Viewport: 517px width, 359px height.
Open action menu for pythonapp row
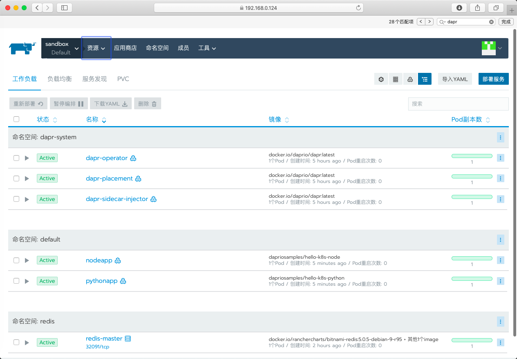pyautogui.click(x=500, y=281)
